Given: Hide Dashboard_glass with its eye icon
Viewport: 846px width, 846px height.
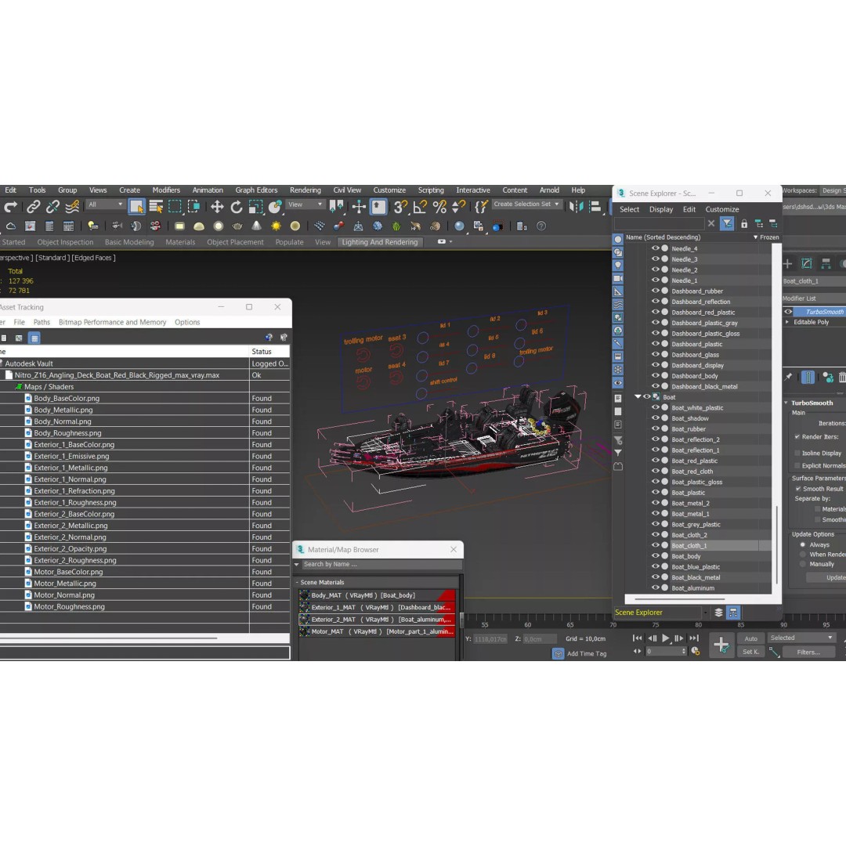Looking at the screenshot, I should coord(655,355).
